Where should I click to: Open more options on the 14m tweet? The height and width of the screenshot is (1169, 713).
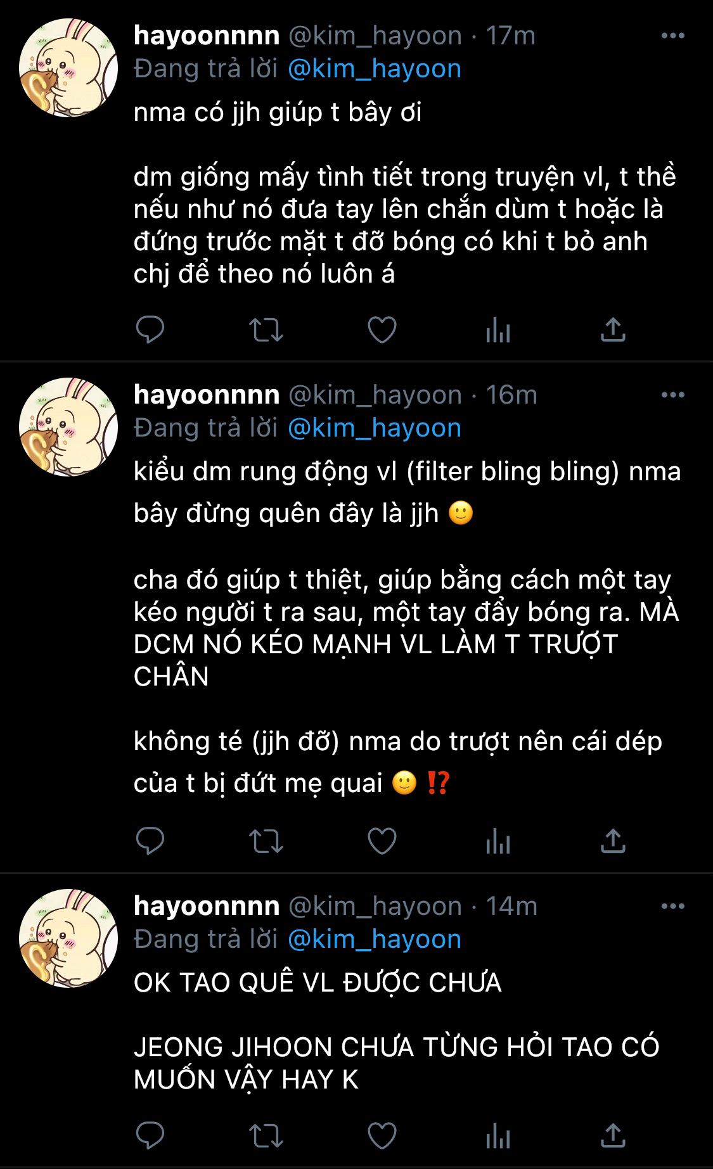point(672,906)
